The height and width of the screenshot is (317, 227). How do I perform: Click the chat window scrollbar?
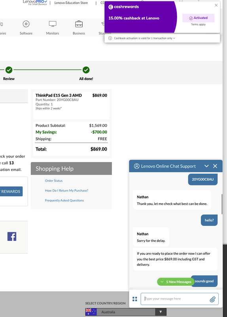(222, 204)
